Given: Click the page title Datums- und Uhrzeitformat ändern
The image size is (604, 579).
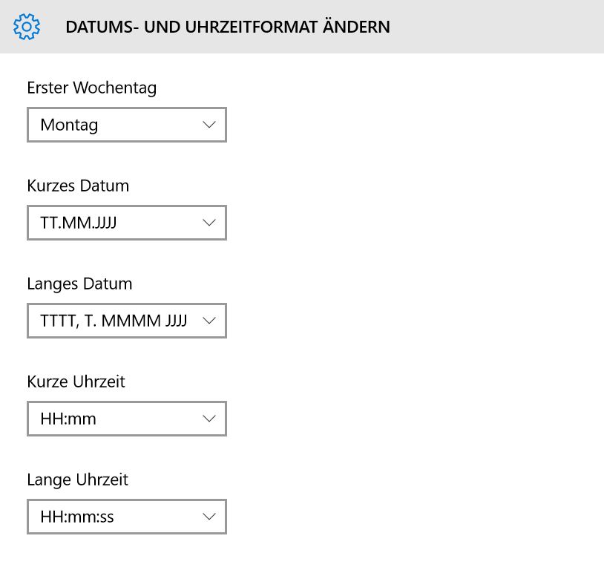Looking at the screenshot, I should coord(228,27).
